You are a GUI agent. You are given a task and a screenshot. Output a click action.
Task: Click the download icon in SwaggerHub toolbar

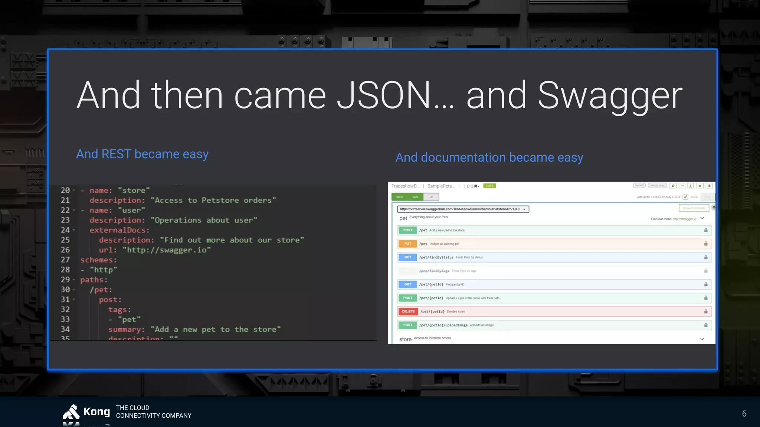(691, 186)
